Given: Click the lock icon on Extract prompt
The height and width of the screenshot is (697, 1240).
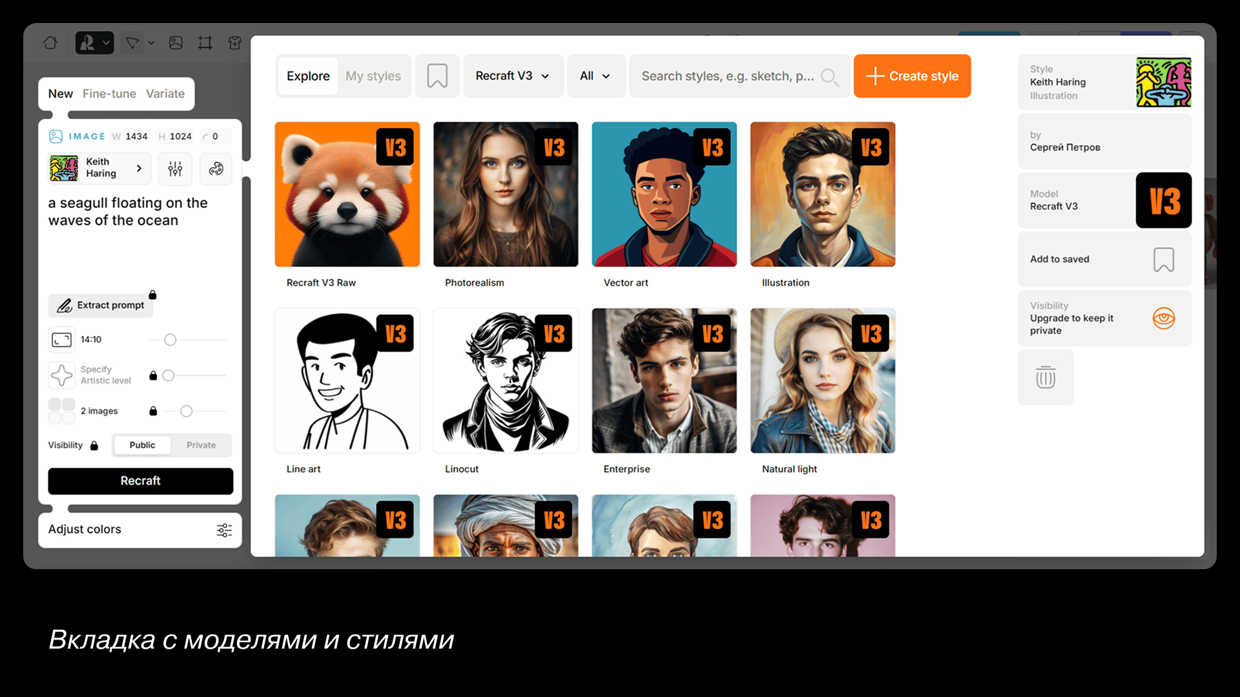Looking at the screenshot, I should pyautogui.click(x=152, y=295).
